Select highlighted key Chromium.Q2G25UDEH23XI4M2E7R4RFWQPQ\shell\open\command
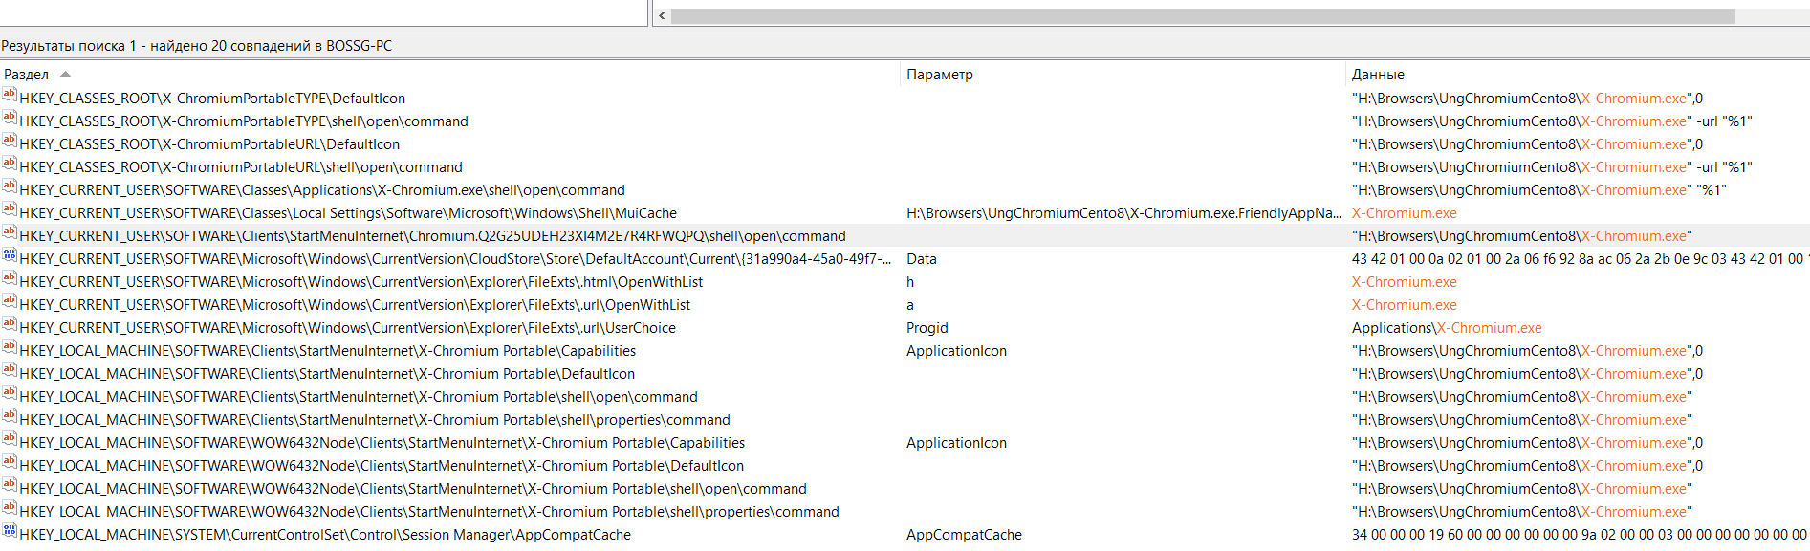1810x551 pixels. (x=432, y=236)
